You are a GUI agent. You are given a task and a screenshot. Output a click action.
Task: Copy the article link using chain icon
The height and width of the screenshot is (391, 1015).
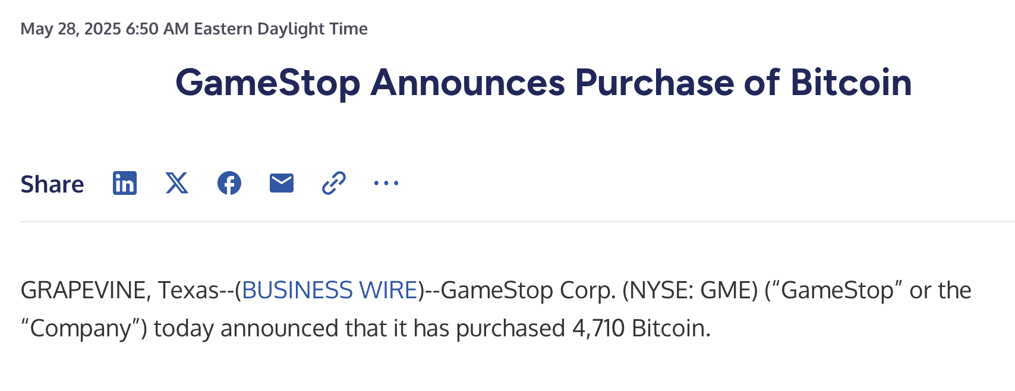334,183
